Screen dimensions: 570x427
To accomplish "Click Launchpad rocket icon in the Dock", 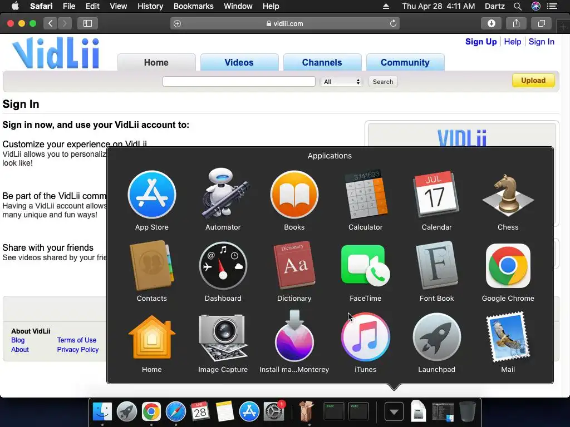I will pos(126,411).
